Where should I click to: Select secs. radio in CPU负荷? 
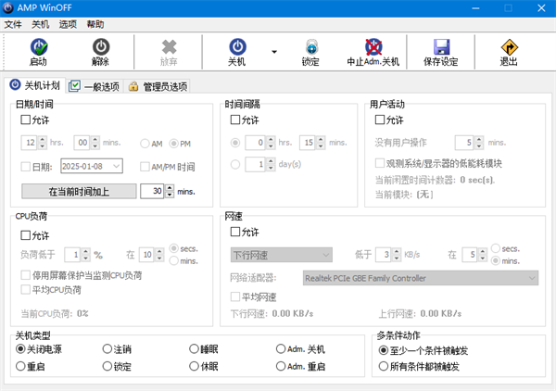tap(174, 248)
